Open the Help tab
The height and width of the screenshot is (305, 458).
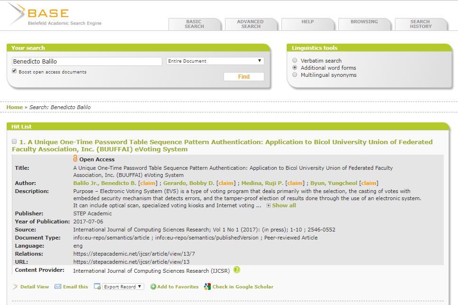click(x=308, y=24)
